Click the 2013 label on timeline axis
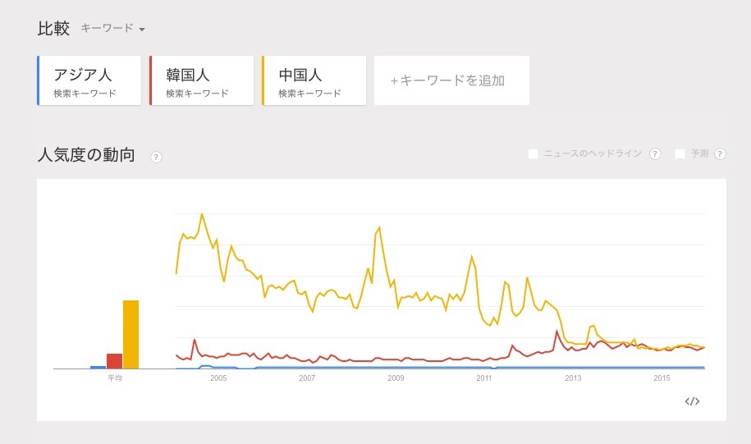Viewport: 751px width, 444px height. (x=573, y=378)
